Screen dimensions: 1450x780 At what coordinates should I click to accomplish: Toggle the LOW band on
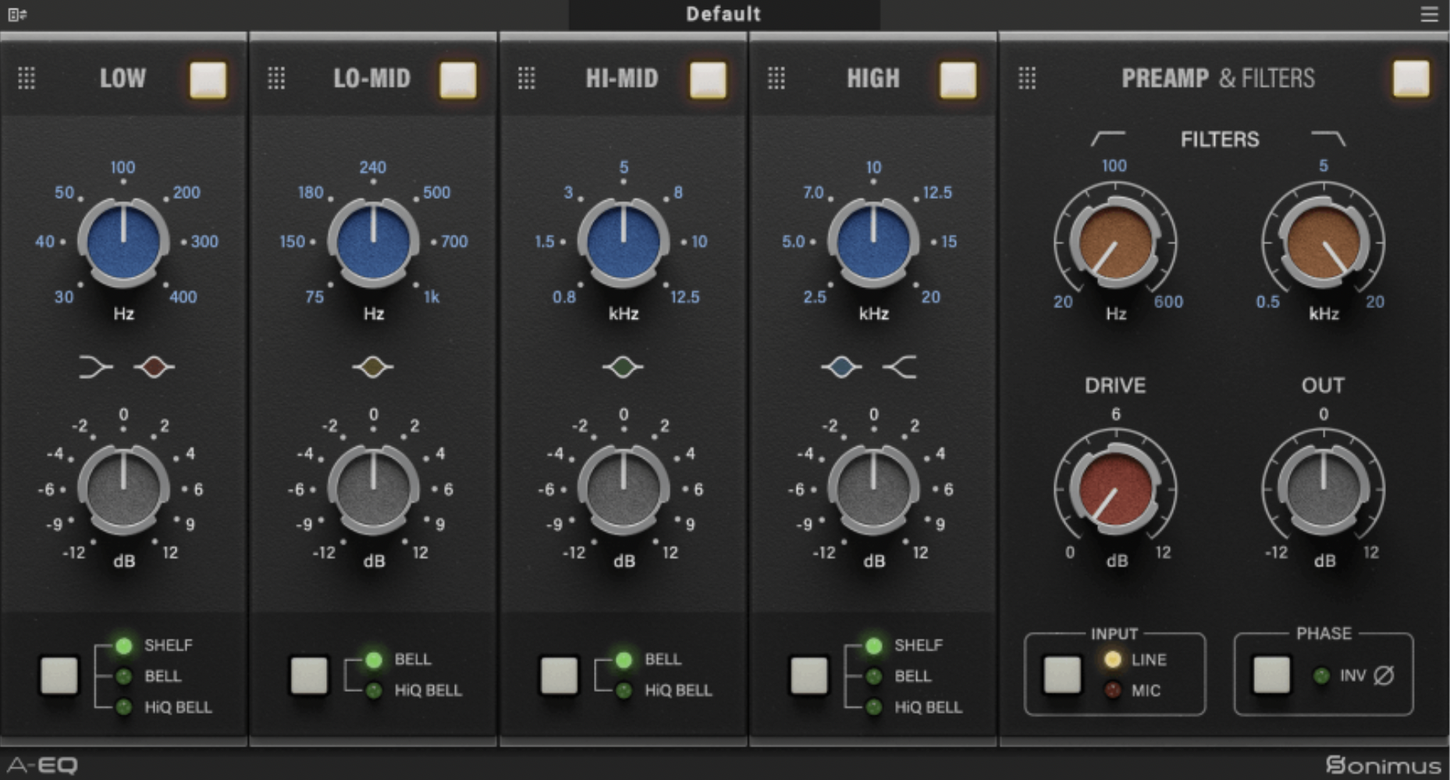coord(207,80)
